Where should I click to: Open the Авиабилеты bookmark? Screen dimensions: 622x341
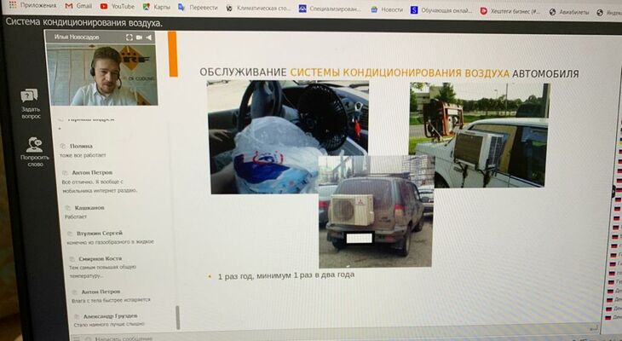click(569, 12)
